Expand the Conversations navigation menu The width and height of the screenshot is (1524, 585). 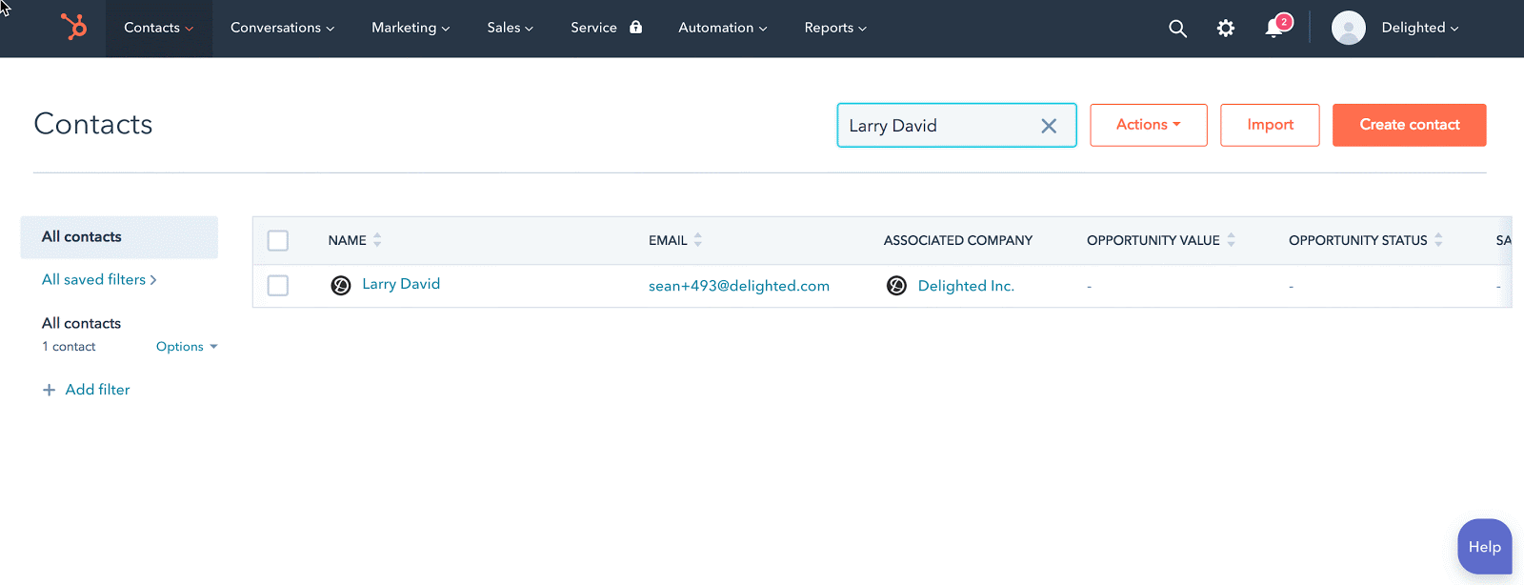[x=282, y=28]
